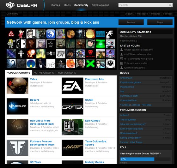The height and width of the screenshot is (168, 177).
Task: Click the Half-Life Wars thumbnail
Action: 17,127
